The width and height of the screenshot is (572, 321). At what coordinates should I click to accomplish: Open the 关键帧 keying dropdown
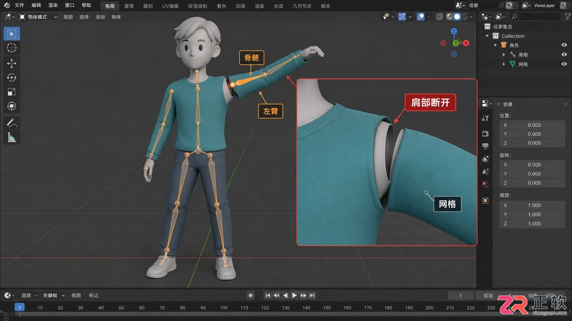pyautogui.click(x=53, y=295)
